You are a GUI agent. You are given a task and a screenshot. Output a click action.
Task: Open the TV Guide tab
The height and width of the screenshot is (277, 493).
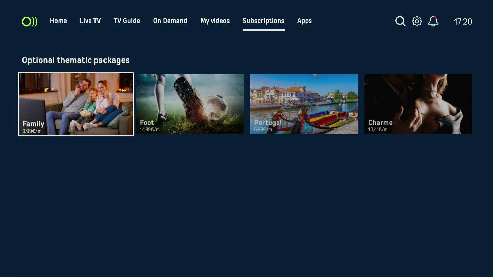click(127, 21)
